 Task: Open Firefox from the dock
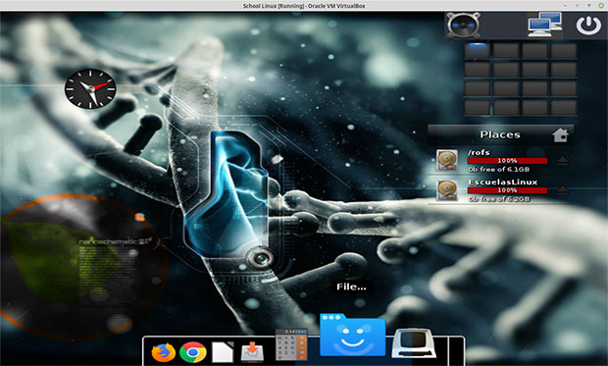click(x=163, y=352)
